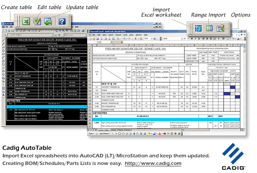Image resolution: width=257 pixels, height=173 pixels.
Task: Open the Fill Color dropdown arrow
Action: [x=236, y=39]
